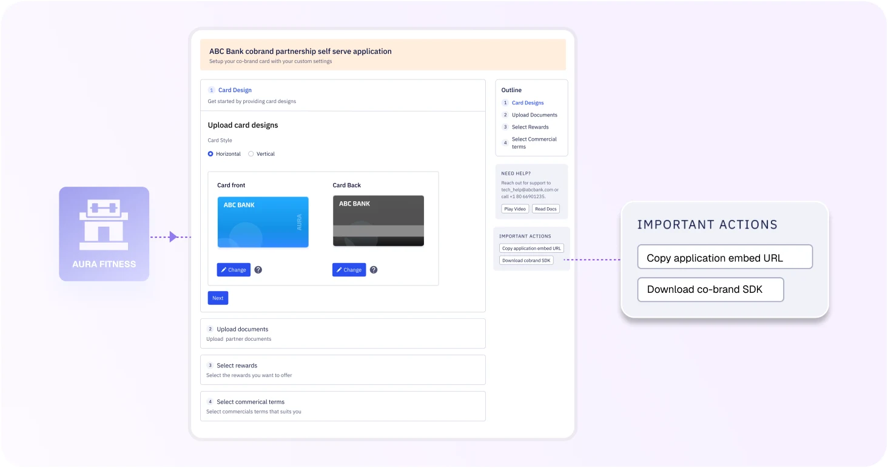Open Read Docs in Need Help
This screenshot has width=888, height=468.
click(545, 209)
